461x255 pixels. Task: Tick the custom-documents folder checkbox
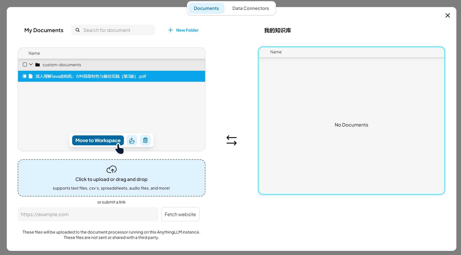pos(25,65)
